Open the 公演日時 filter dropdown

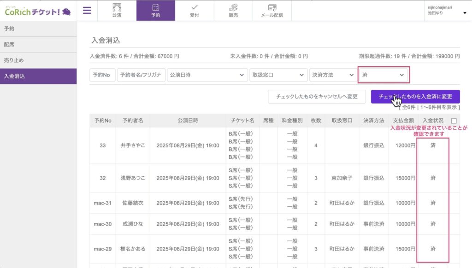pos(207,75)
